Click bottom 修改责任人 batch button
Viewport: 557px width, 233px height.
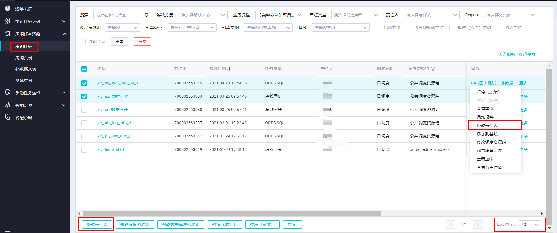pyautogui.click(x=97, y=225)
